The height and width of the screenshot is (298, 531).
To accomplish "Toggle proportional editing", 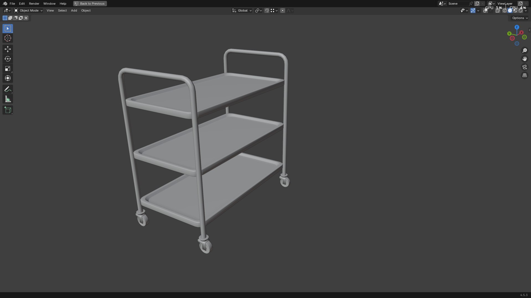I will coord(282,10).
